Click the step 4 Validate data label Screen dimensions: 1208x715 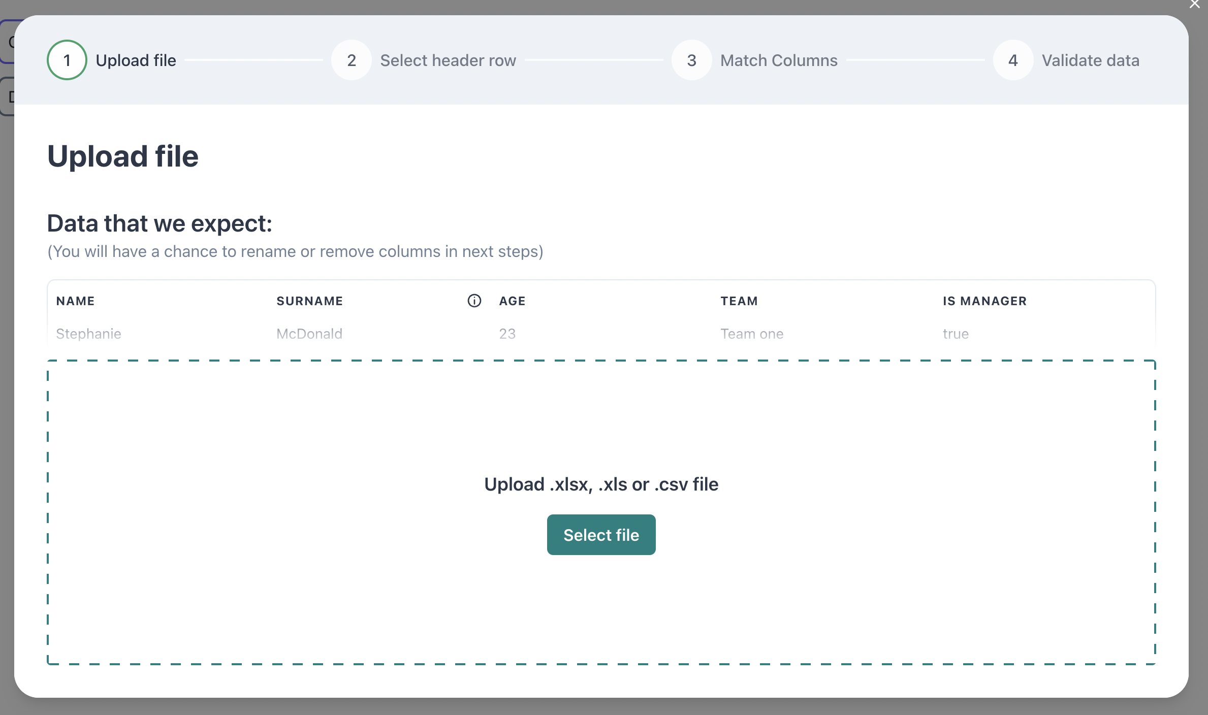[1090, 59]
